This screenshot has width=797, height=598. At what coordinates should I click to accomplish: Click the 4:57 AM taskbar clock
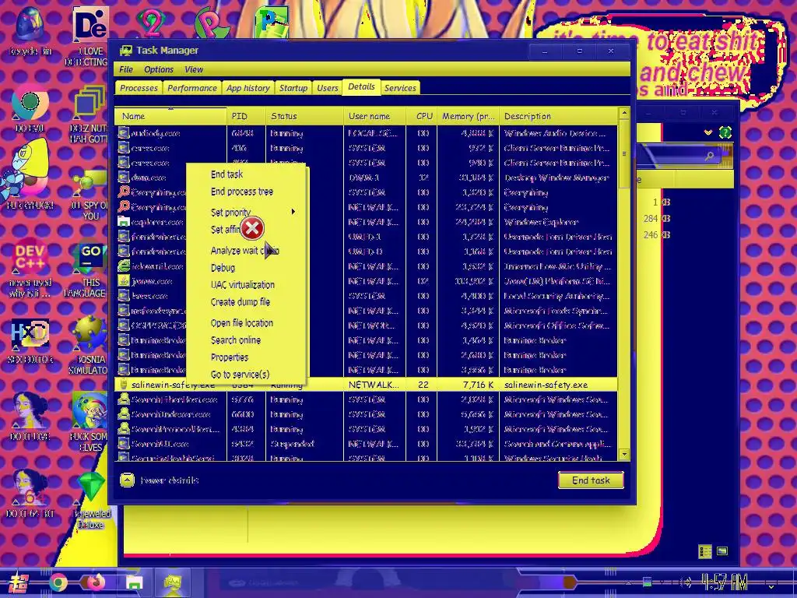tap(724, 582)
